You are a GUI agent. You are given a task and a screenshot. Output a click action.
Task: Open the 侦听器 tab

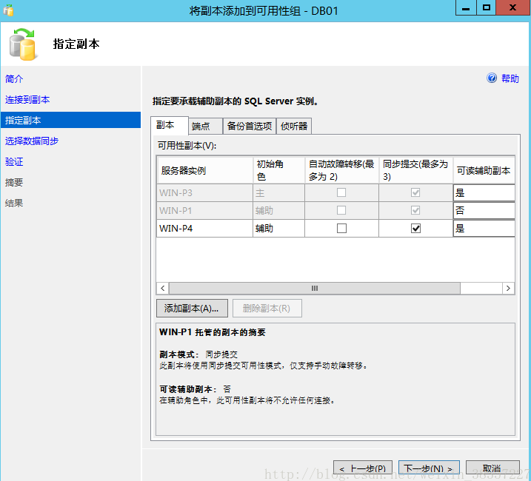click(x=294, y=127)
